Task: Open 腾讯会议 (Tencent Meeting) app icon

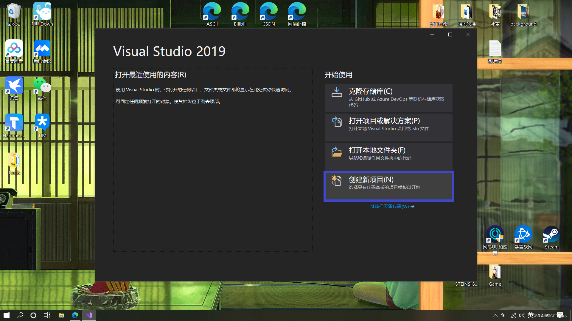Action: click(42, 51)
